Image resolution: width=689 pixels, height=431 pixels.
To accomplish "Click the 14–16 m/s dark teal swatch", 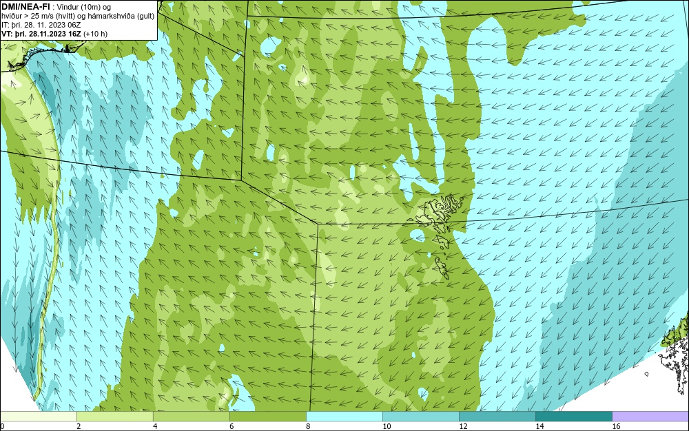I will 573,417.
